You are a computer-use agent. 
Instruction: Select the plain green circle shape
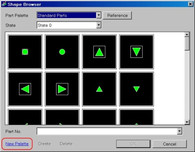[62, 52]
